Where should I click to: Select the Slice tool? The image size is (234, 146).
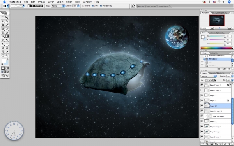click(x=7, y=25)
